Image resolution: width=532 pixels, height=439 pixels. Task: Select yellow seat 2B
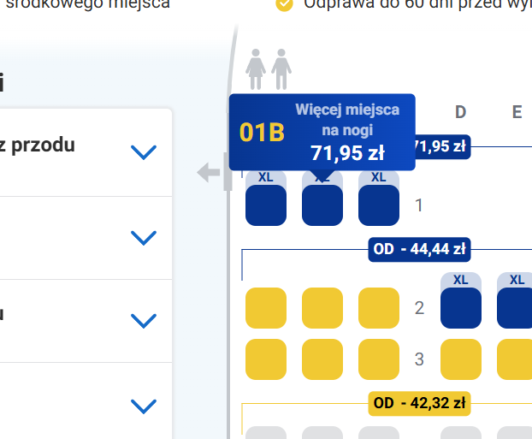tap(322, 308)
